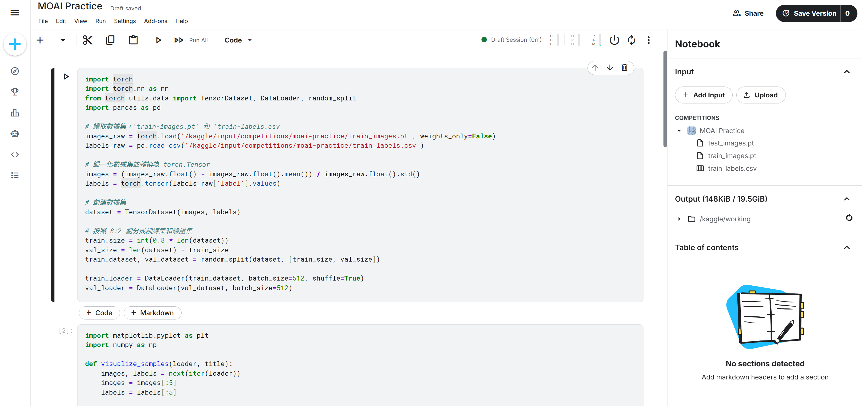Click the blue Create plus button
Image resolution: width=862 pixels, height=406 pixels.
tap(15, 45)
